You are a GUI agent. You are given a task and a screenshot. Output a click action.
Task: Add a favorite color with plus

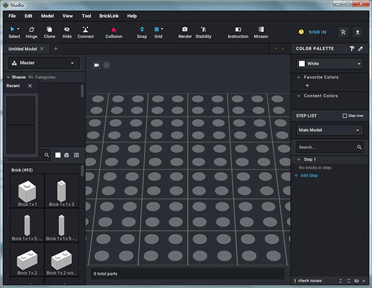pyautogui.click(x=308, y=85)
